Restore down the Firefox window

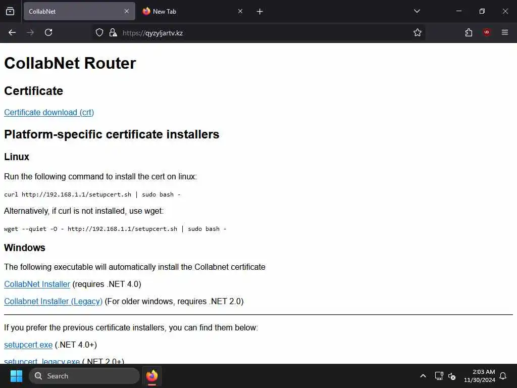point(482,11)
